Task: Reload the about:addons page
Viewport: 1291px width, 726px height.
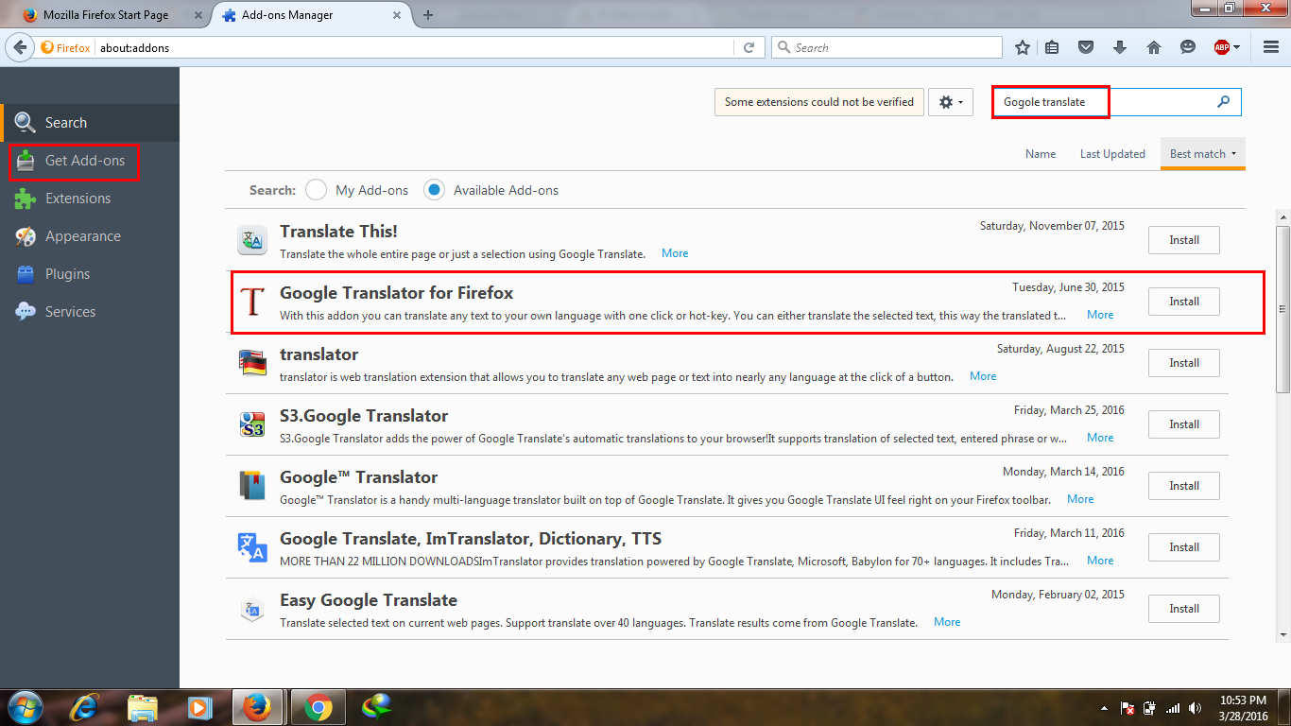Action: (x=749, y=47)
